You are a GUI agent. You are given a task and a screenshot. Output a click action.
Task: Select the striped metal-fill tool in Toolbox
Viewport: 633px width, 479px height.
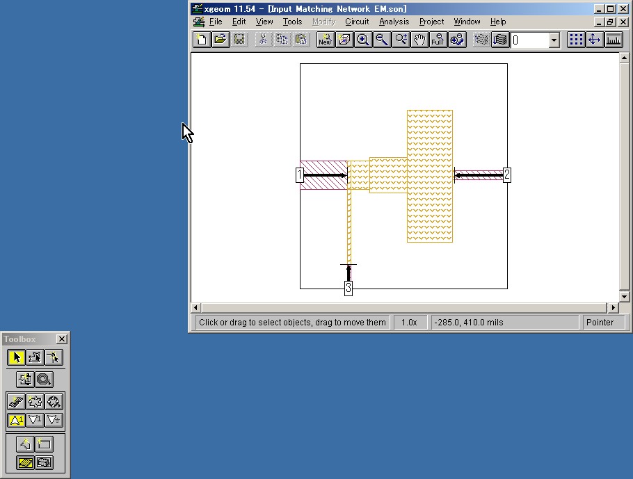tap(26, 462)
